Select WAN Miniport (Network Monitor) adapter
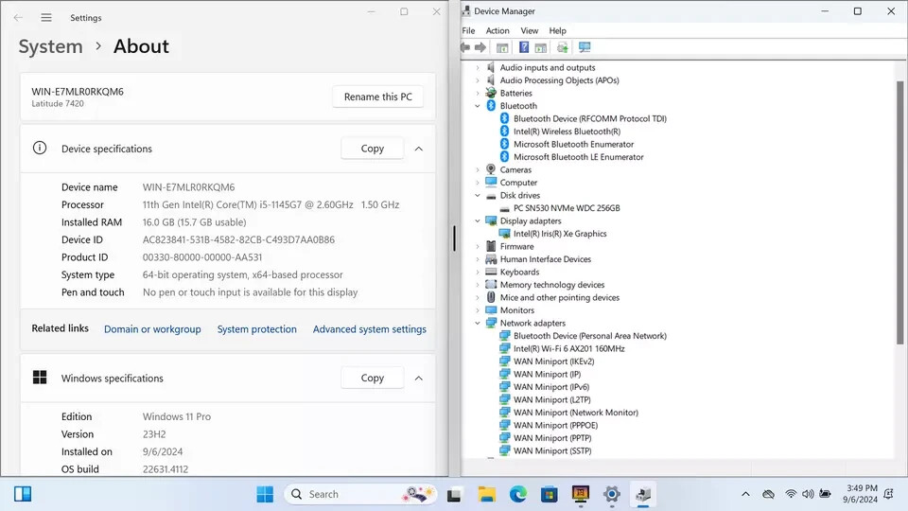Viewport: 908px width, 511px height. coord(576,413)
